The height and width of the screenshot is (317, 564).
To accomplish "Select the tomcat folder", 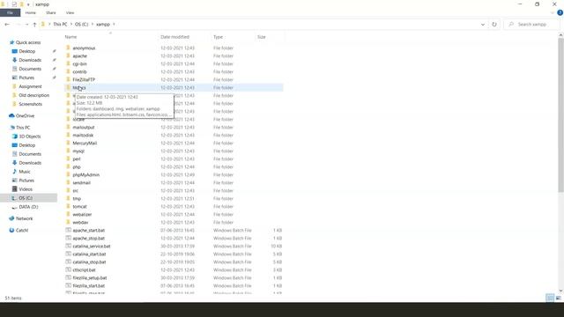I will click(x=79, y=206).
